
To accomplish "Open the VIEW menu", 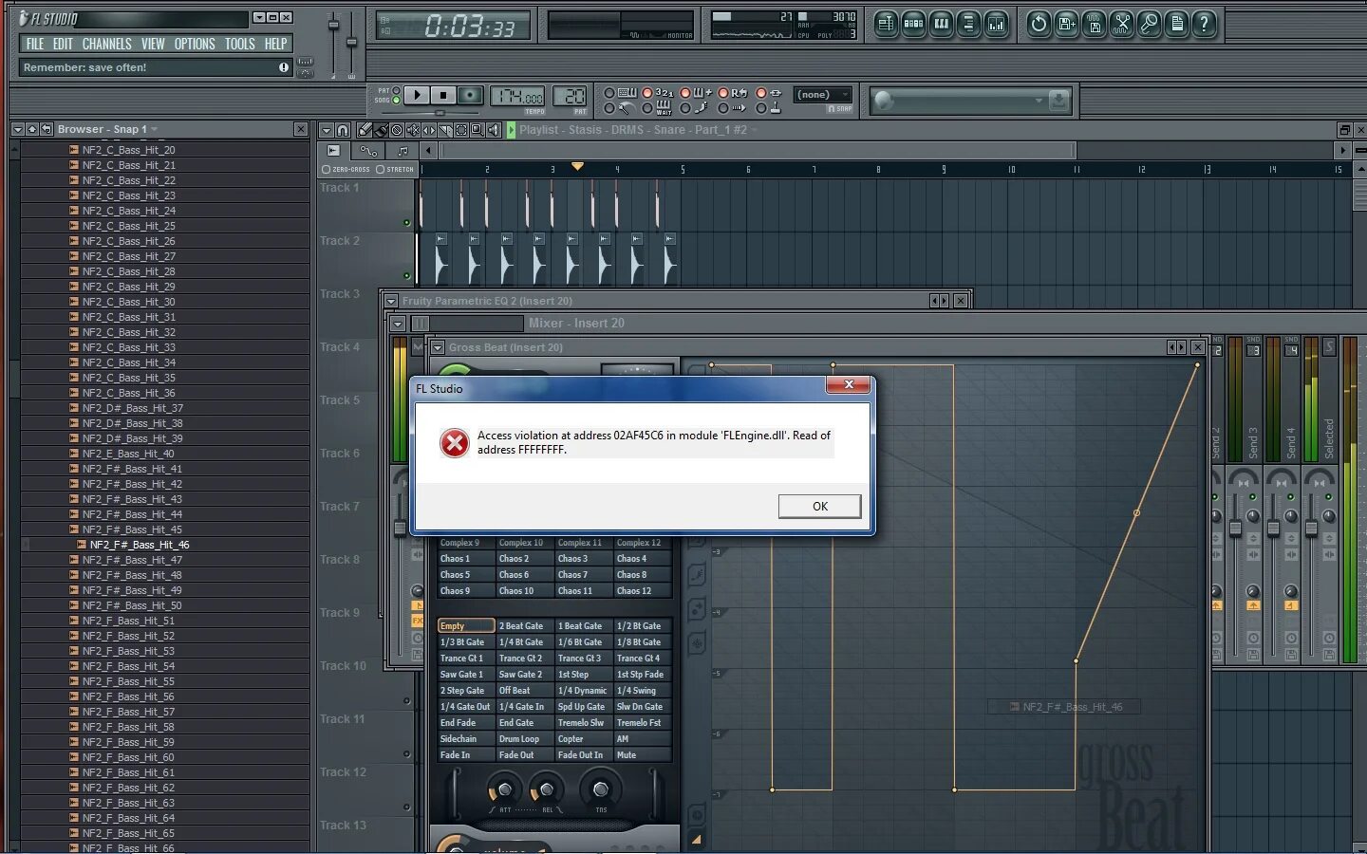I will [153, 44].
